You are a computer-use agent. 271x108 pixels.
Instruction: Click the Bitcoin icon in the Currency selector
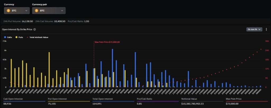pos(8,11)
